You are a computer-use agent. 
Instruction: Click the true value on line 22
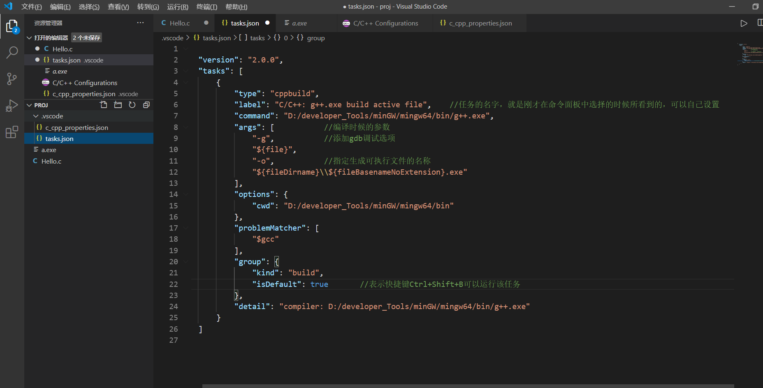pos(319,284)
